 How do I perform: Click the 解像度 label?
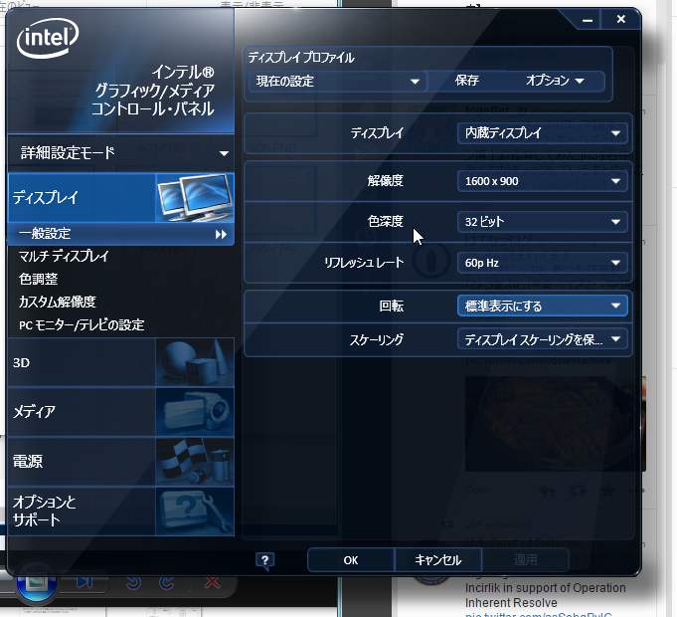point(385,180)
